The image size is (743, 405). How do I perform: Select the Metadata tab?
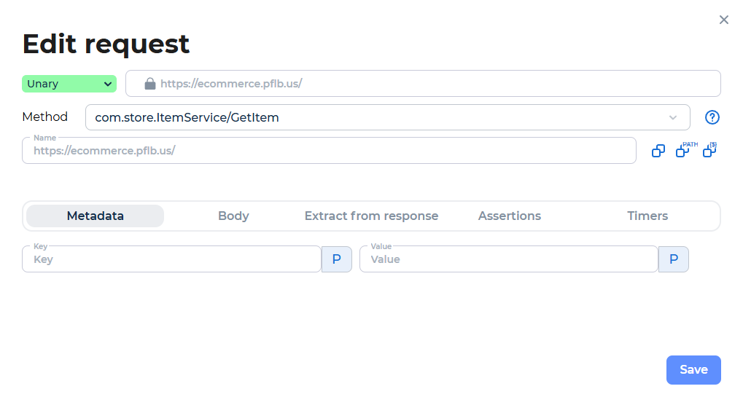96,216
